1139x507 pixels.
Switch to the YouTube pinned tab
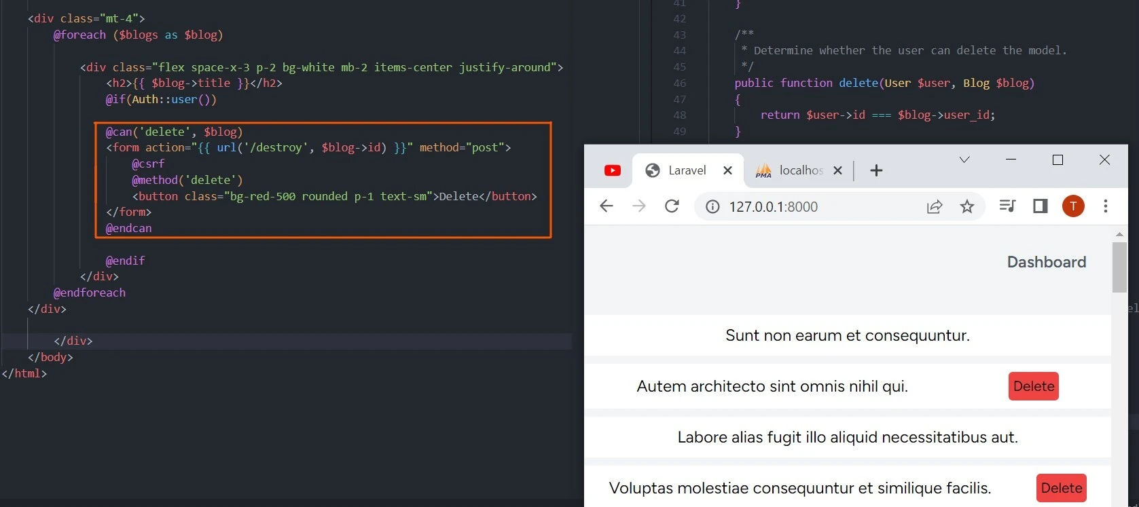[x=613, y=170]
